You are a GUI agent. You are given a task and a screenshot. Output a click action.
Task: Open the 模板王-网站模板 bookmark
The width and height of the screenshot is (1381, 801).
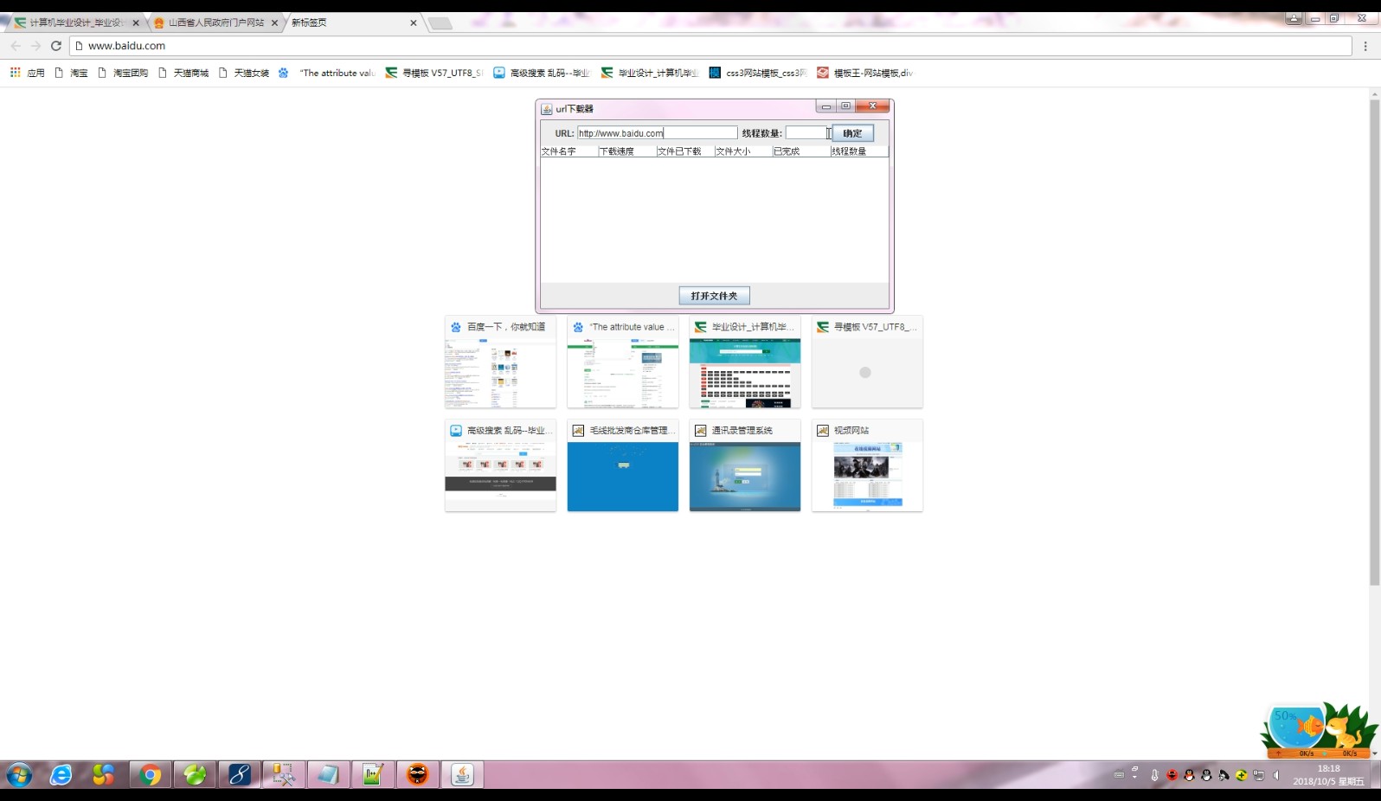[x=865, y=73]
